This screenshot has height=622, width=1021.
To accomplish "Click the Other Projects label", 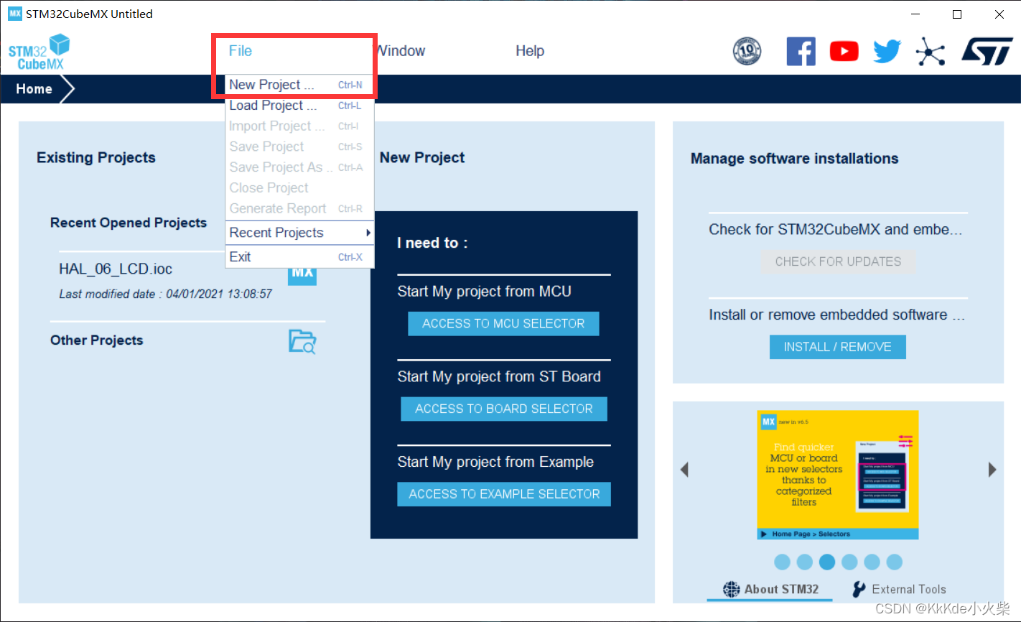I will (96, 340).
